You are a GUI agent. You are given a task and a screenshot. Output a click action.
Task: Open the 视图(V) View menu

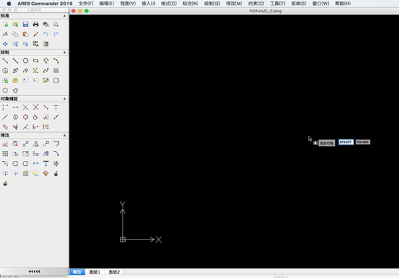click(x=128, y=3)
